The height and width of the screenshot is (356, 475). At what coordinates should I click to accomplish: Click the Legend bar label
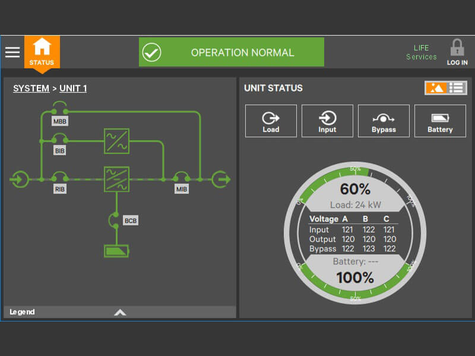click(x=22, y=312)
